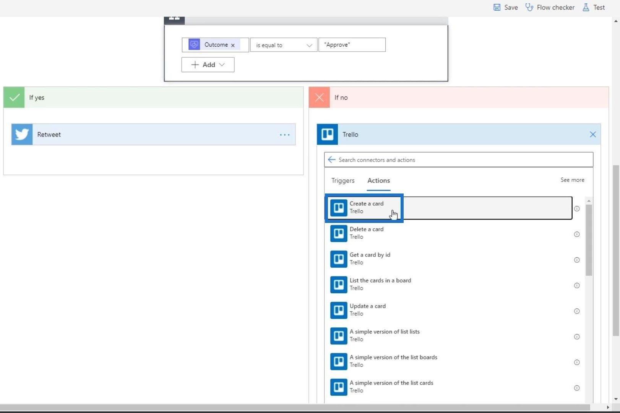Remove the Outcome token with x
The width and height of the screenshot is (620, 413).
click(x=233, y=45)
